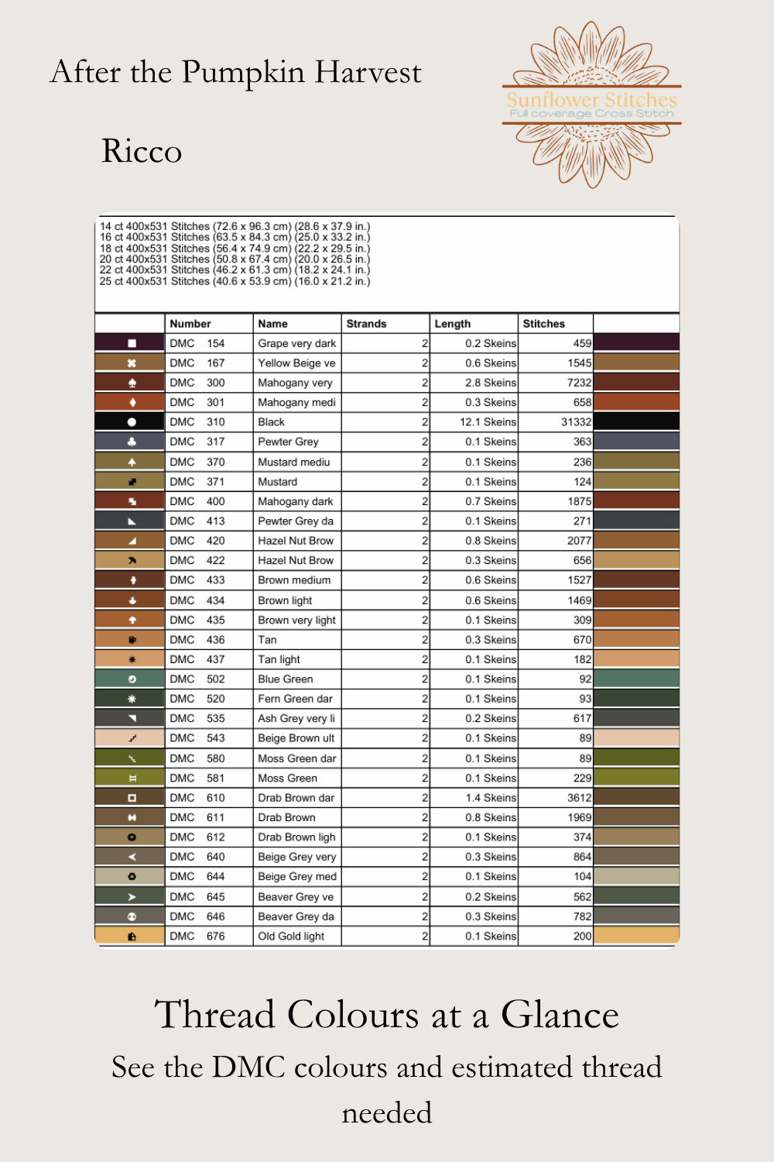The width and height of the screenshot is (774, 1162).
Task: Pick the diamond symbol for DMC 301
Action: click(x=132, y=402)
